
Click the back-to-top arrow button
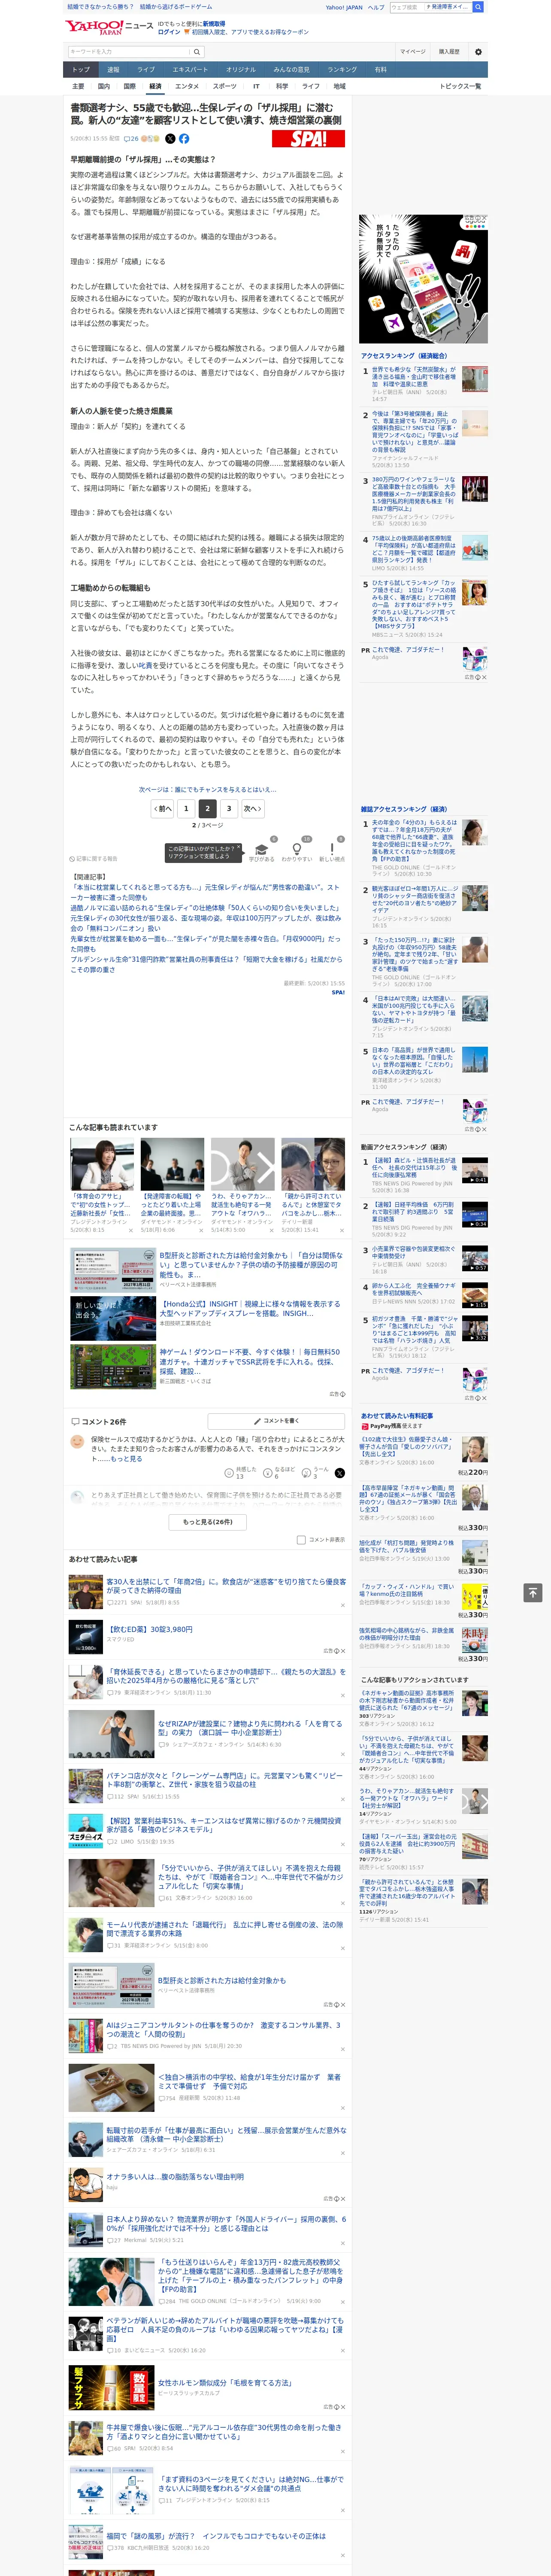[533, 1593]
